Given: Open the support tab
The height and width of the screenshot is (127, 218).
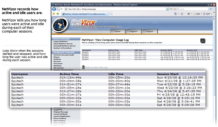Looking at the screenshot, I should click(133, 31).
